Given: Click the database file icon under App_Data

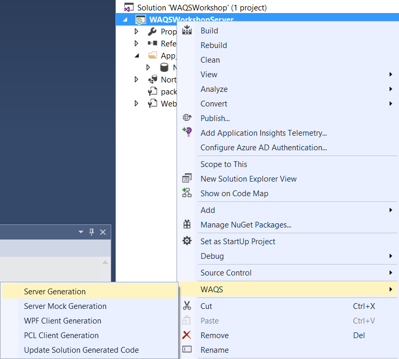Looking at the screenshot, I should coord(164,67).
